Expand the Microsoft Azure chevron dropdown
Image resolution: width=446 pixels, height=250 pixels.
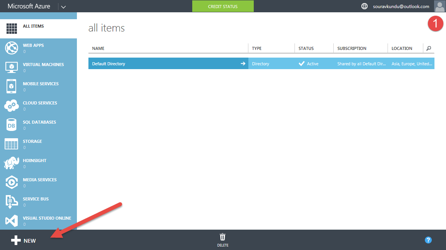tap(63, 7)
